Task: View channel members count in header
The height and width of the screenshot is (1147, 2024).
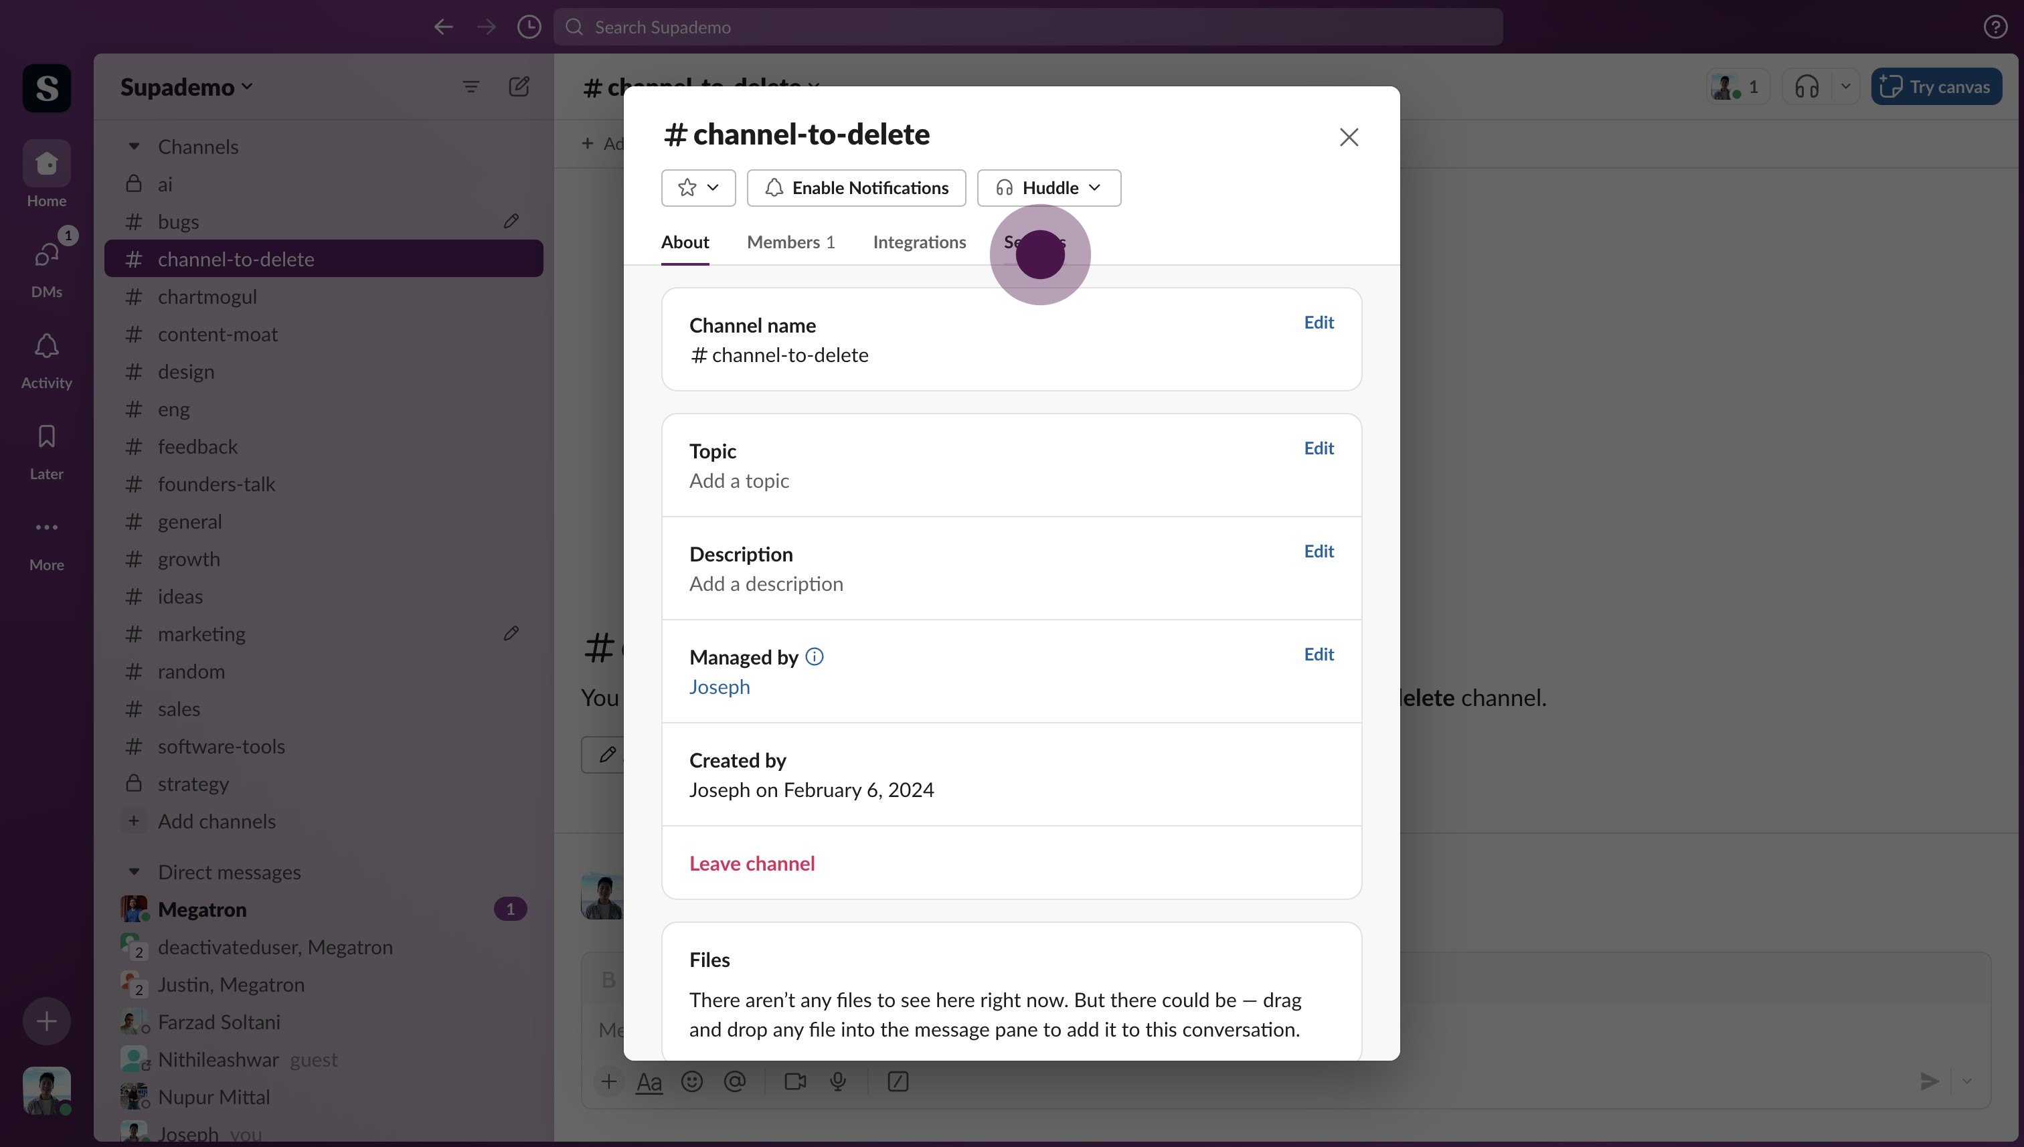Action: [x=1738, y=86]
